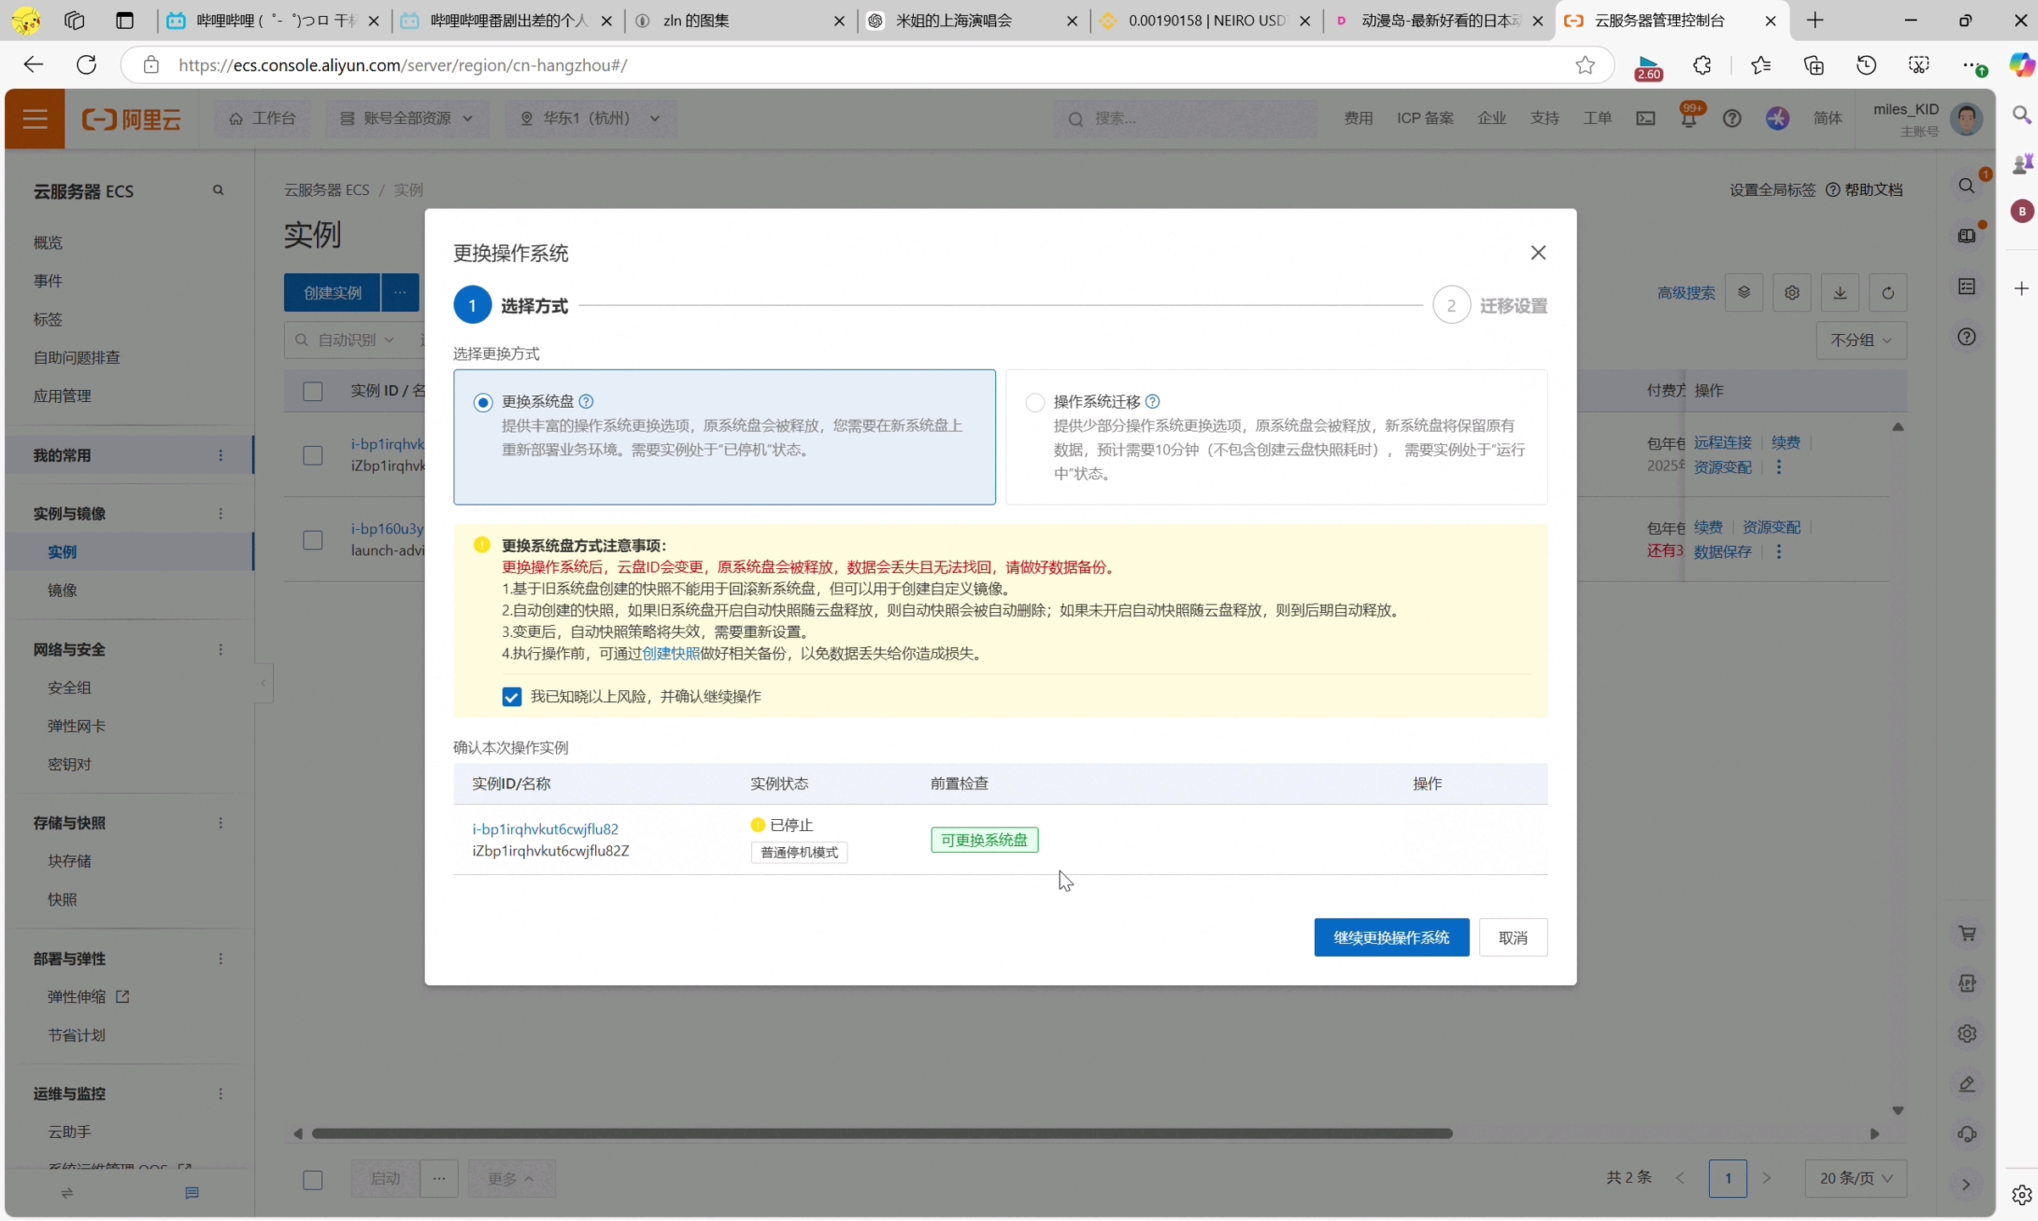Image resolution: width=2038 pixels, height=1221 pixels.
Task: Click the notification bell icon
Action: 1688,119
